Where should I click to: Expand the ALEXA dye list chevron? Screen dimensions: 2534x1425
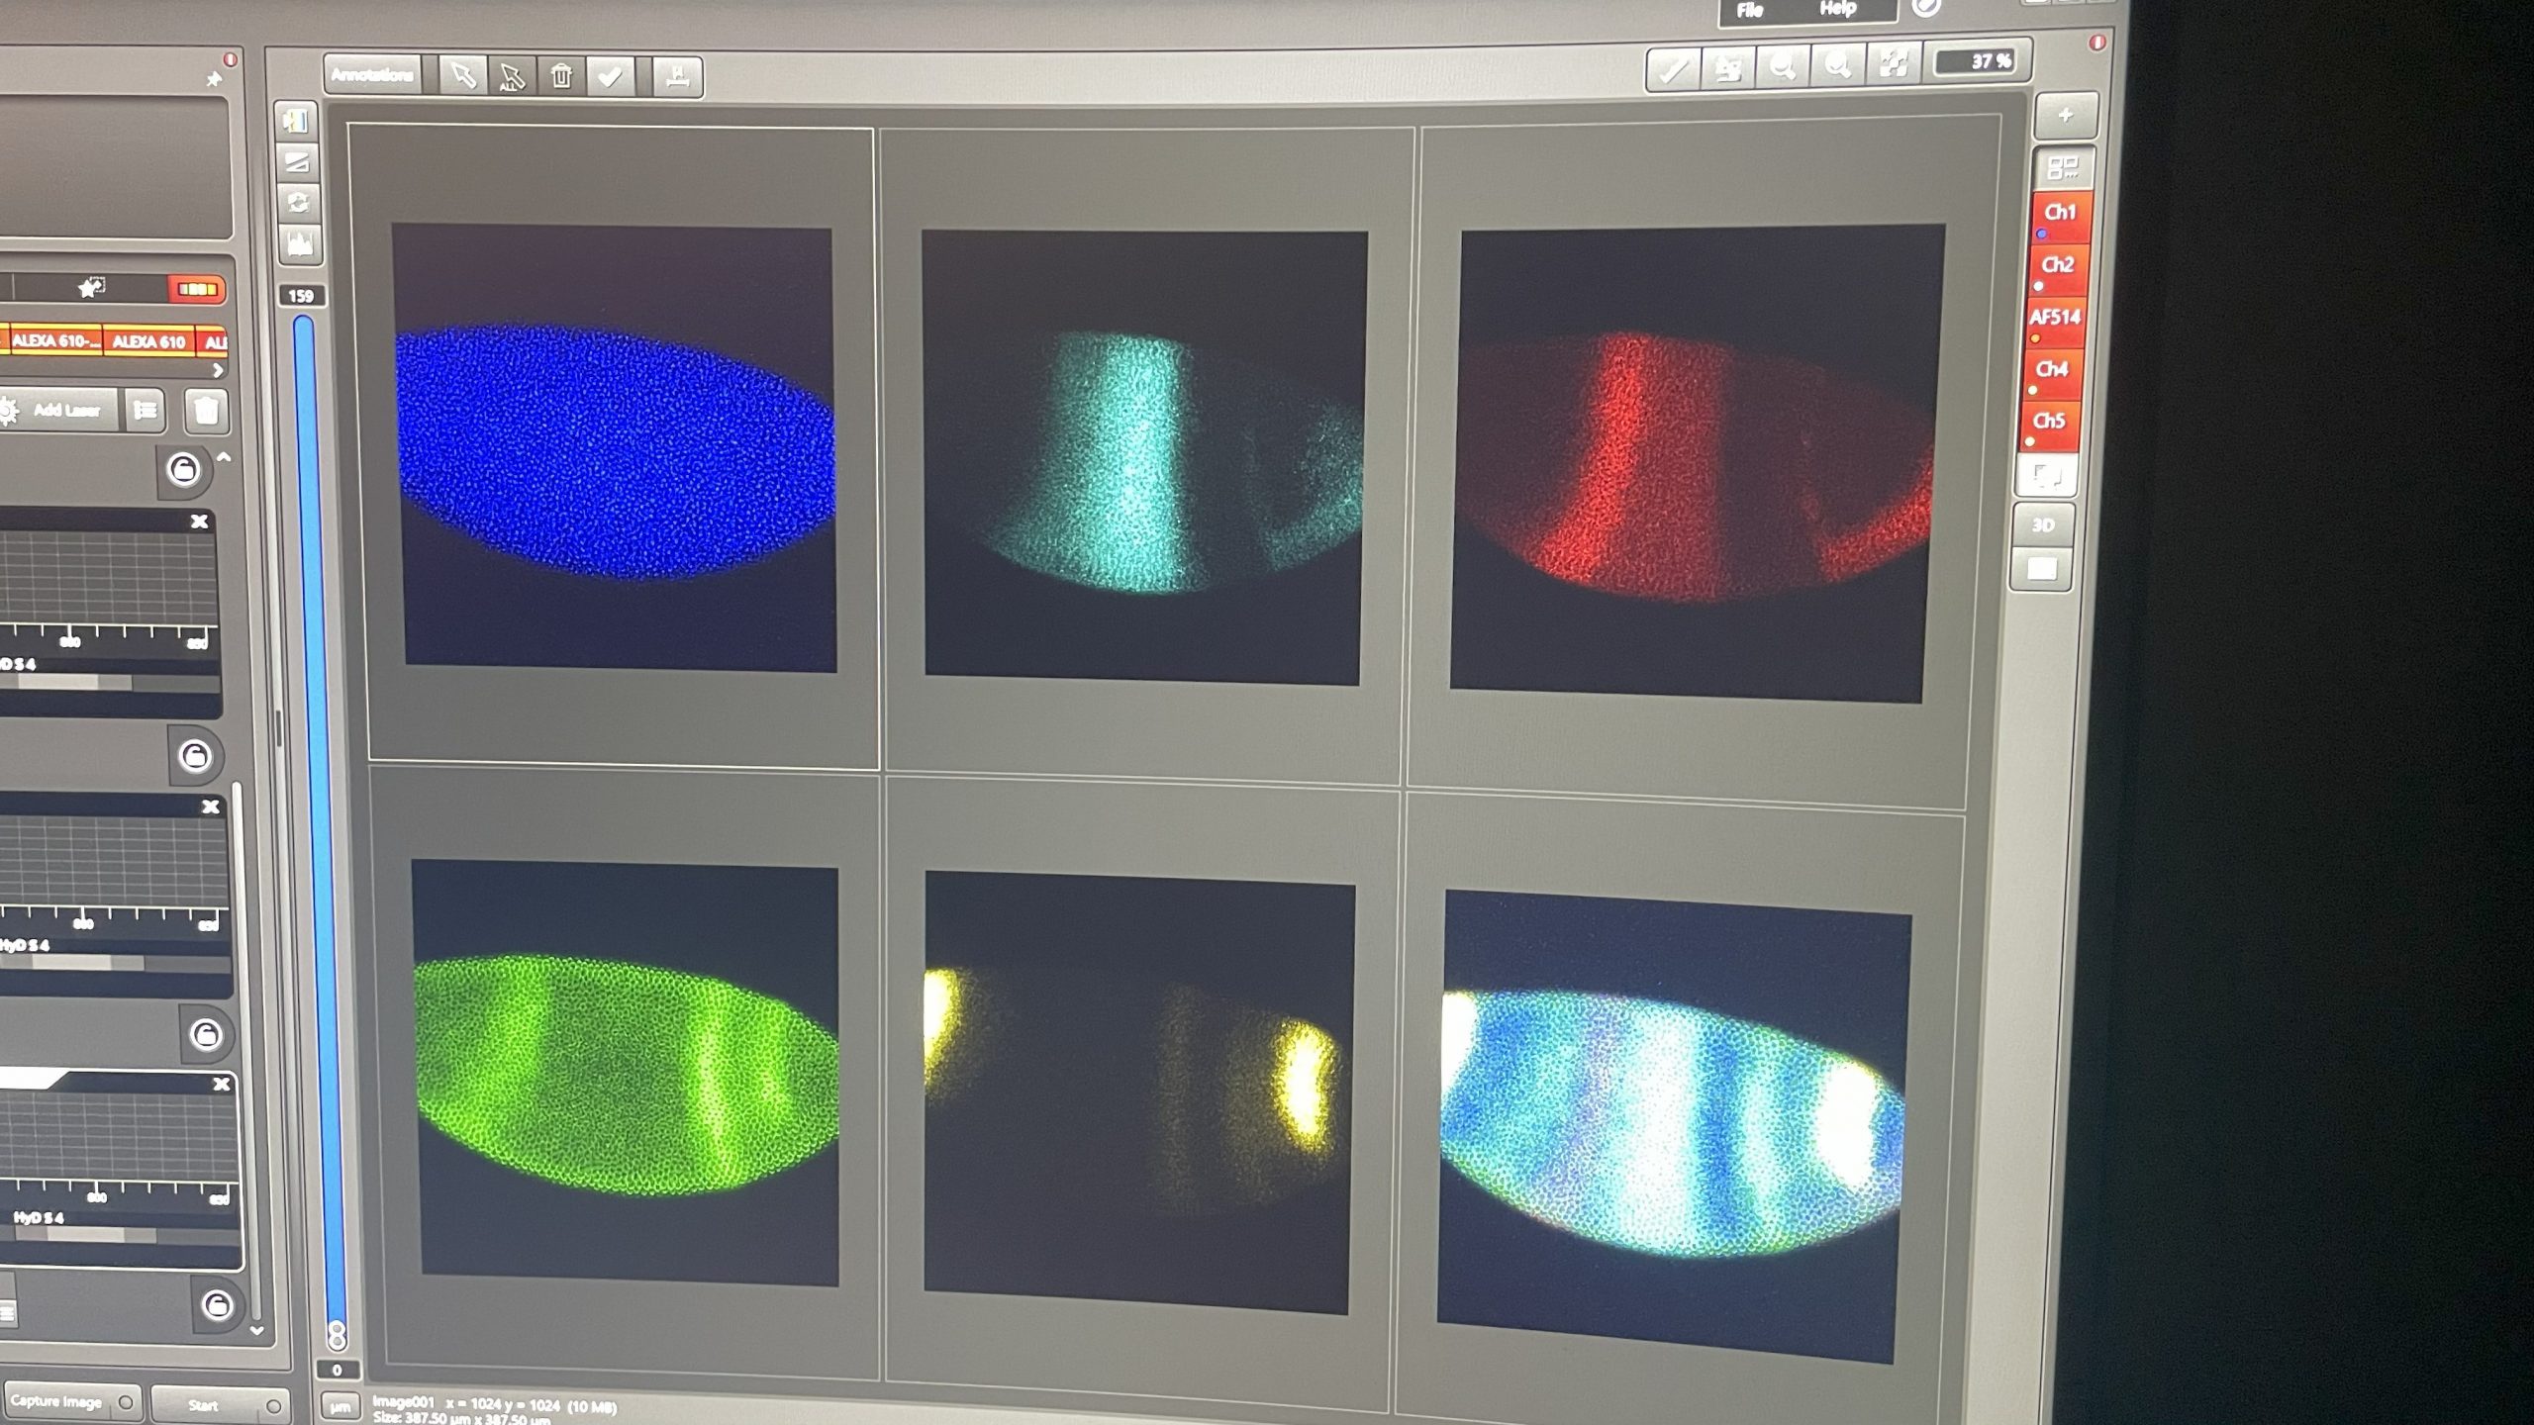point(219,370)
